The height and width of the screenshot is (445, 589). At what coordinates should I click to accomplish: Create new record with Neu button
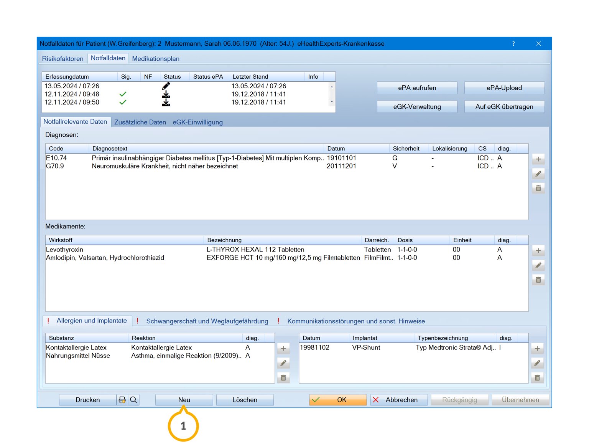[x=184, y=400]
